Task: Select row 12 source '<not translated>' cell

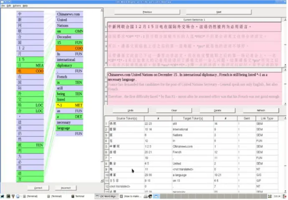Action: (x=126, y=186)
